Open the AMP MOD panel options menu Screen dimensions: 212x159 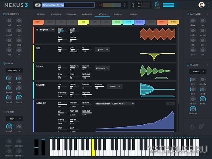[208, 14]
